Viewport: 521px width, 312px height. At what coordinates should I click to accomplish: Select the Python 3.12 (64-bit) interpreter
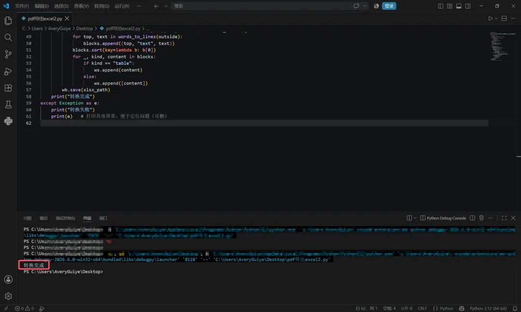point(488,309)
